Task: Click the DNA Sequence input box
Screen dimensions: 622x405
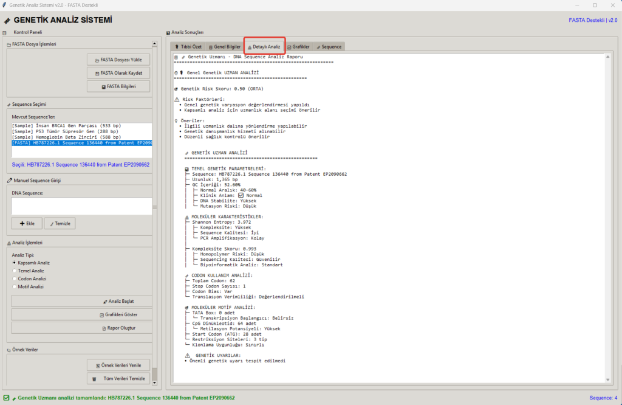Action: click(x=80, y=206)
